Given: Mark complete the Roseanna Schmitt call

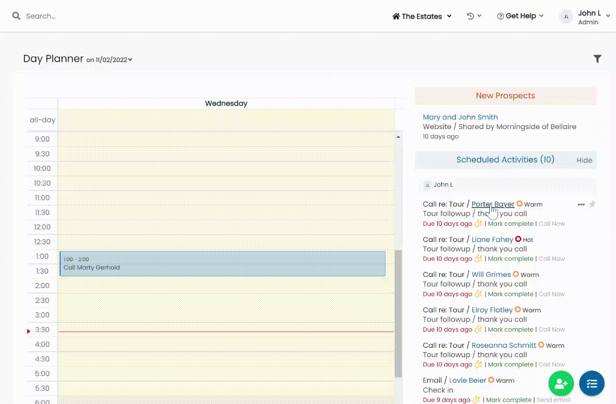Looking at the screenshot, I should (x=511, y=365).
